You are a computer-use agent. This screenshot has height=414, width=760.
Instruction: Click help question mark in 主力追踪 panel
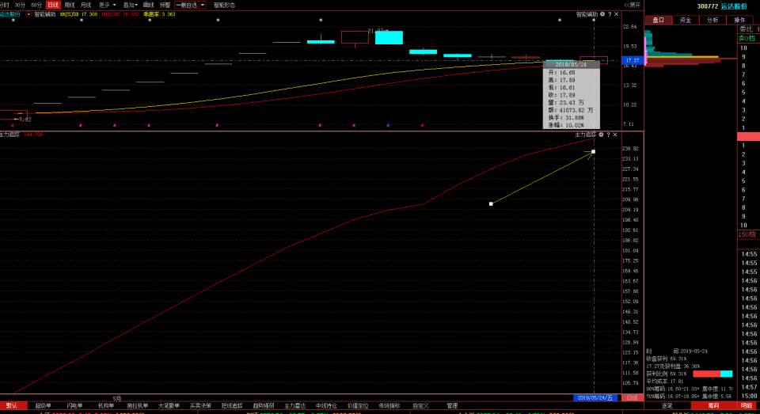(x=609, y=135)
